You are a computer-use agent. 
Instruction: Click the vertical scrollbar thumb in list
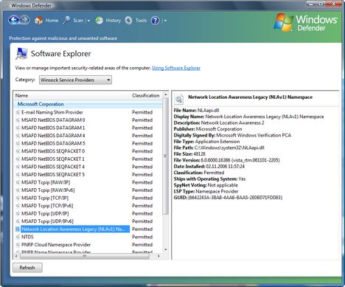[166, 156]
